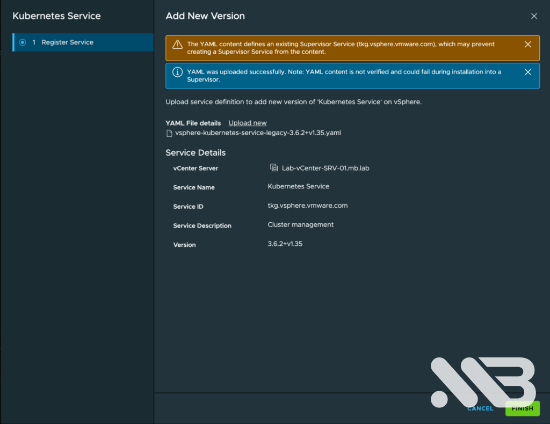Click the Upload new link
This screenshot has height=424, width=550.
point(248,123)
